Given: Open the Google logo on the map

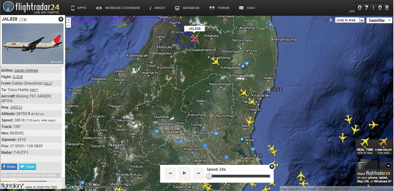Looking at the screenshot, I should point(75,187).
